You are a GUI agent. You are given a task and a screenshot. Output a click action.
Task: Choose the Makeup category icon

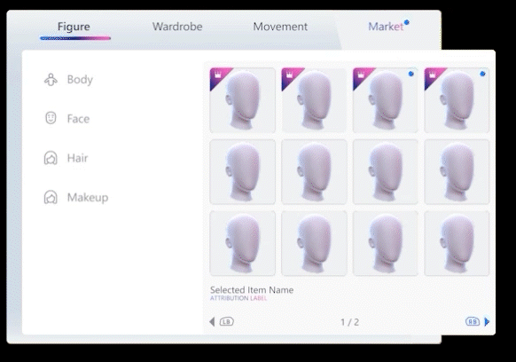(x=51, y=197)
